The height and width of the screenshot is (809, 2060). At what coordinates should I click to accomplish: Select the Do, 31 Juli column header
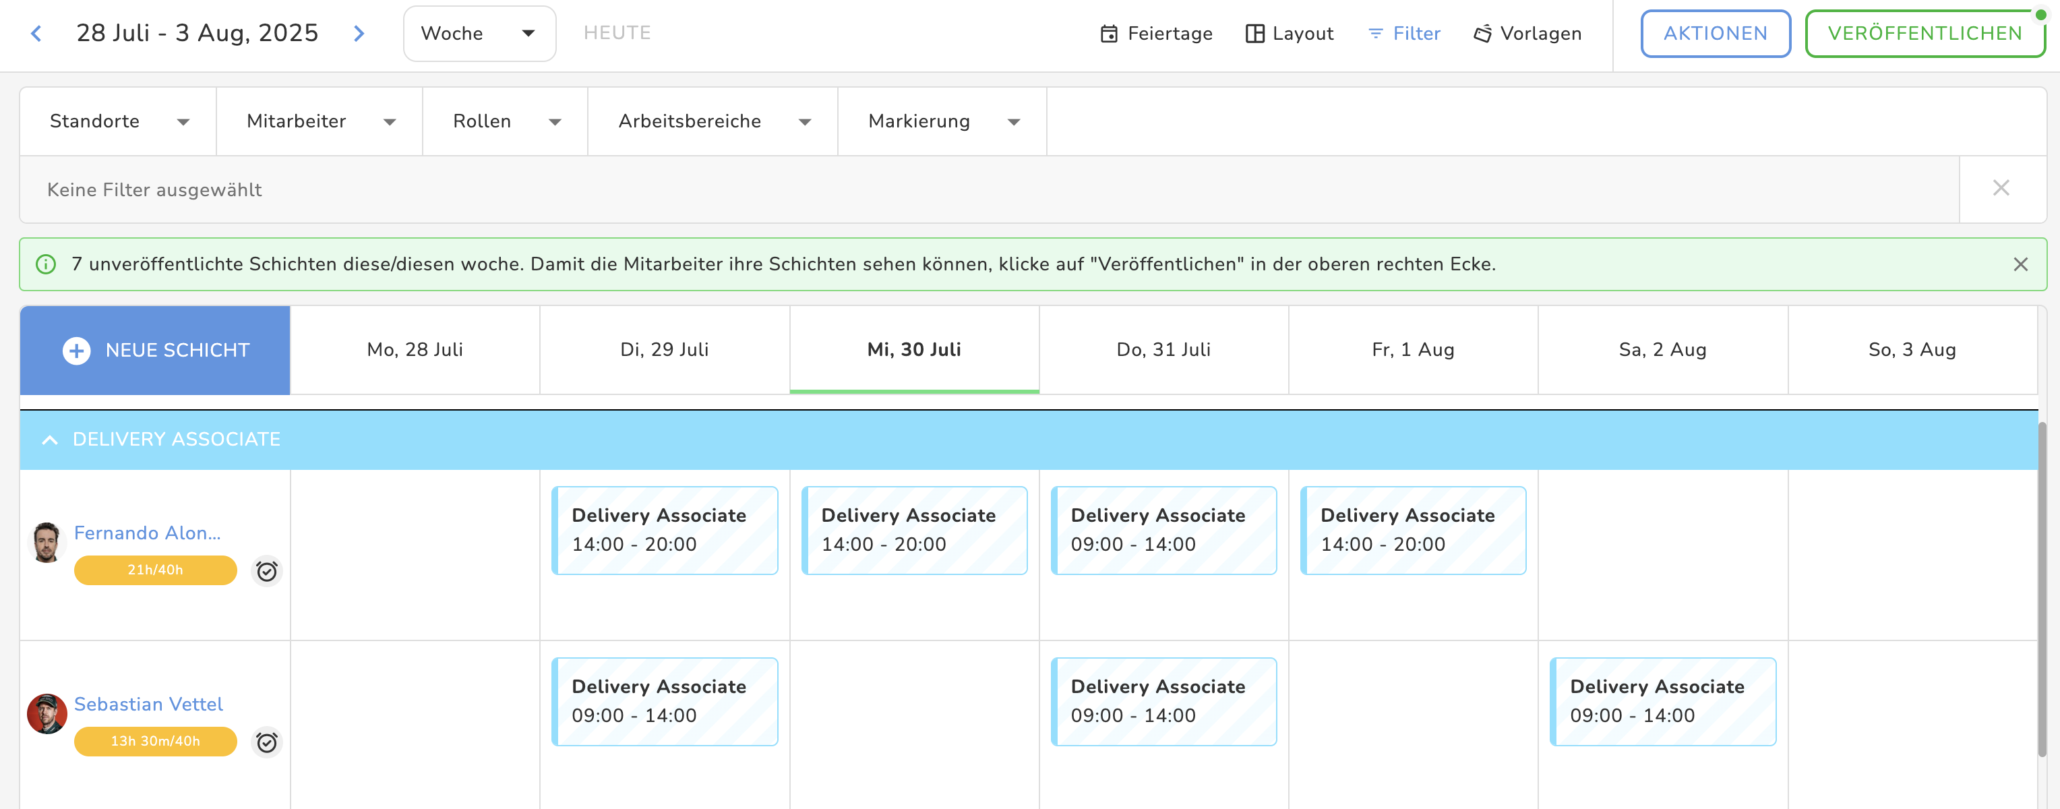pyautogui.click(x=1163, y=350)
